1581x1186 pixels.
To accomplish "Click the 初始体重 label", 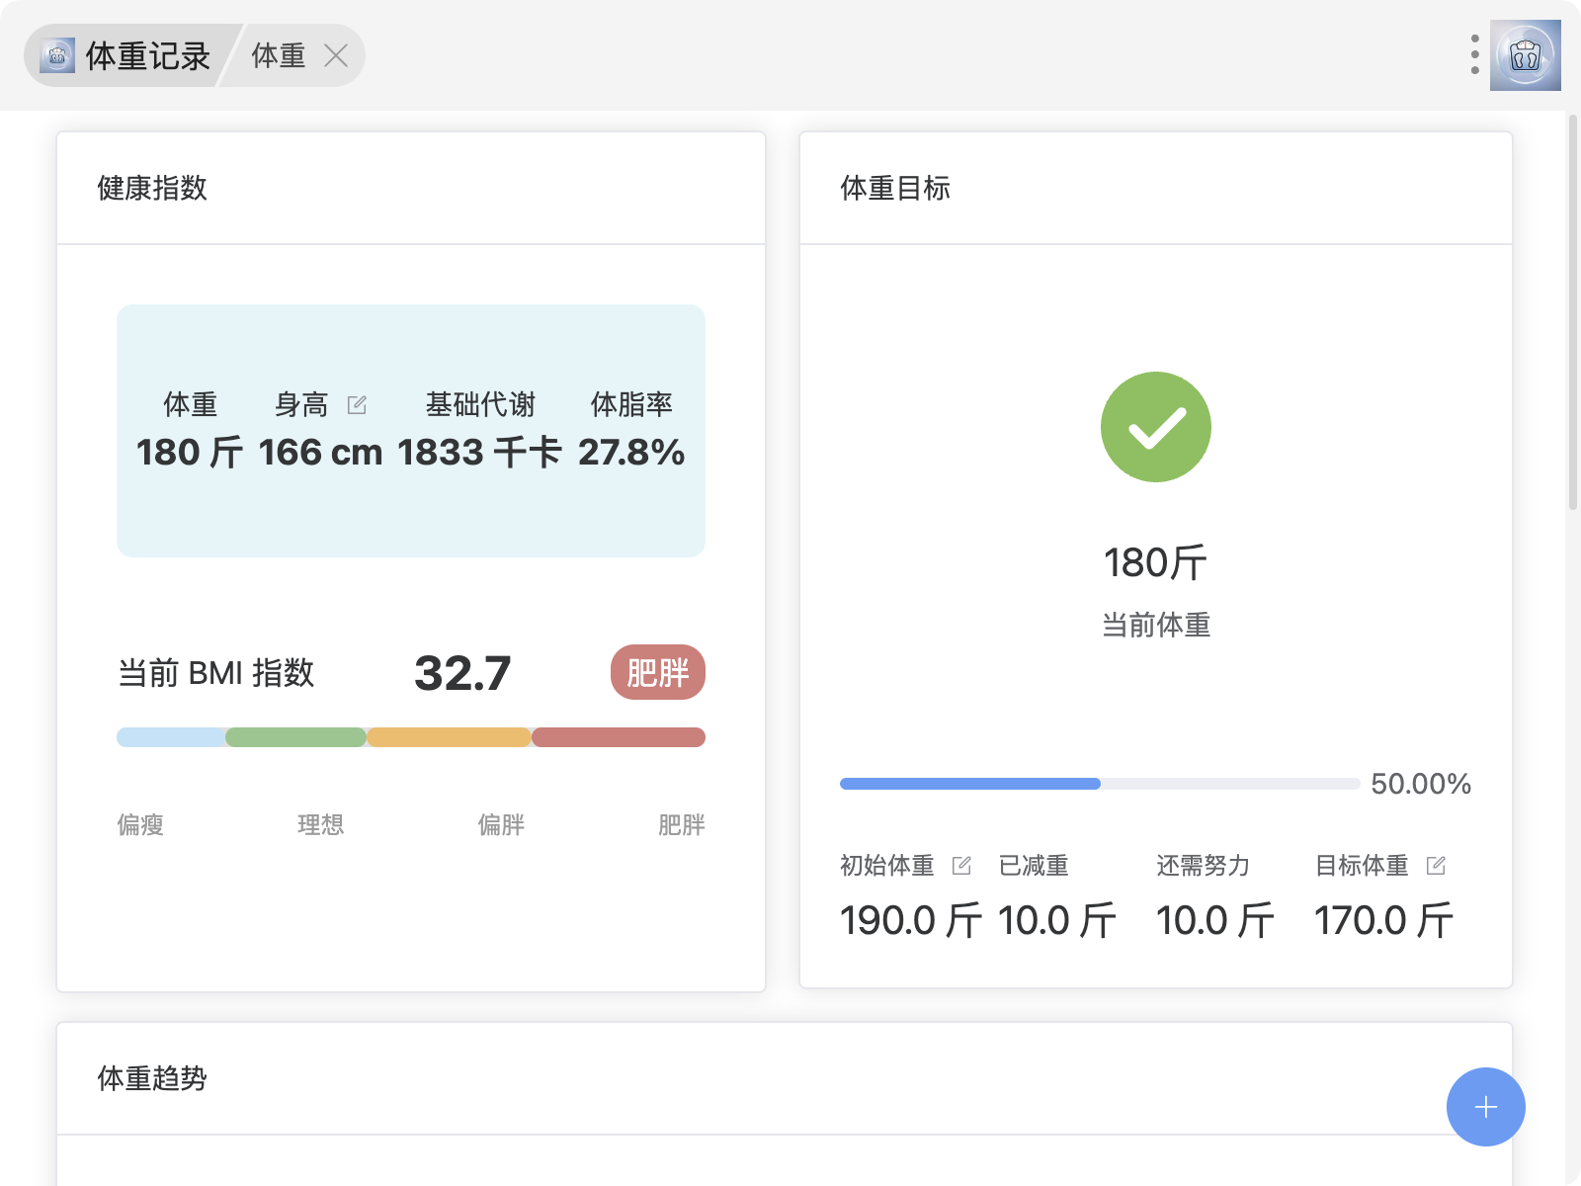I will (887, 866).
